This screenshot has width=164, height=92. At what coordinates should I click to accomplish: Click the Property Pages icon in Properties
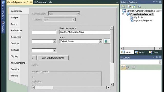pos(133,67)
